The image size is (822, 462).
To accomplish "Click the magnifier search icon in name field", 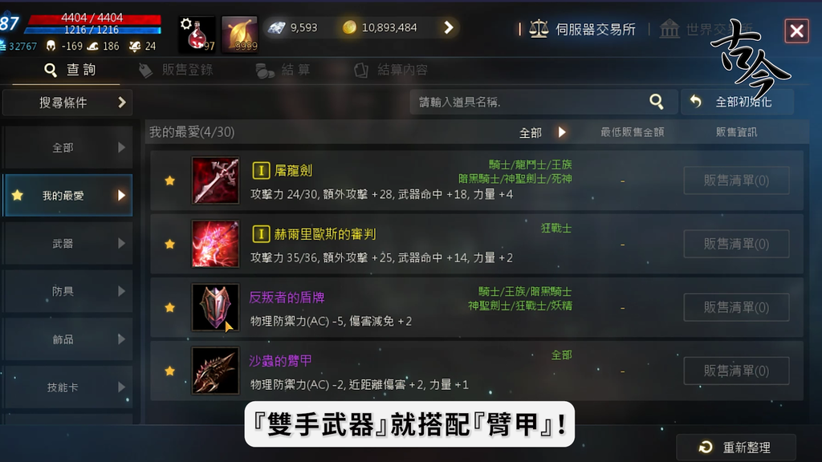I will pos(657,102).
